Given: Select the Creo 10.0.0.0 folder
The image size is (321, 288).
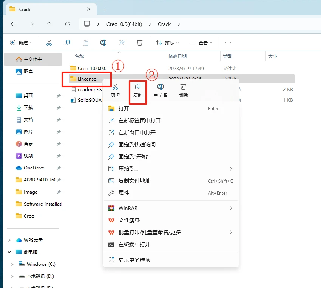Looking at the screenshot, I should click(x=88, y=68).
